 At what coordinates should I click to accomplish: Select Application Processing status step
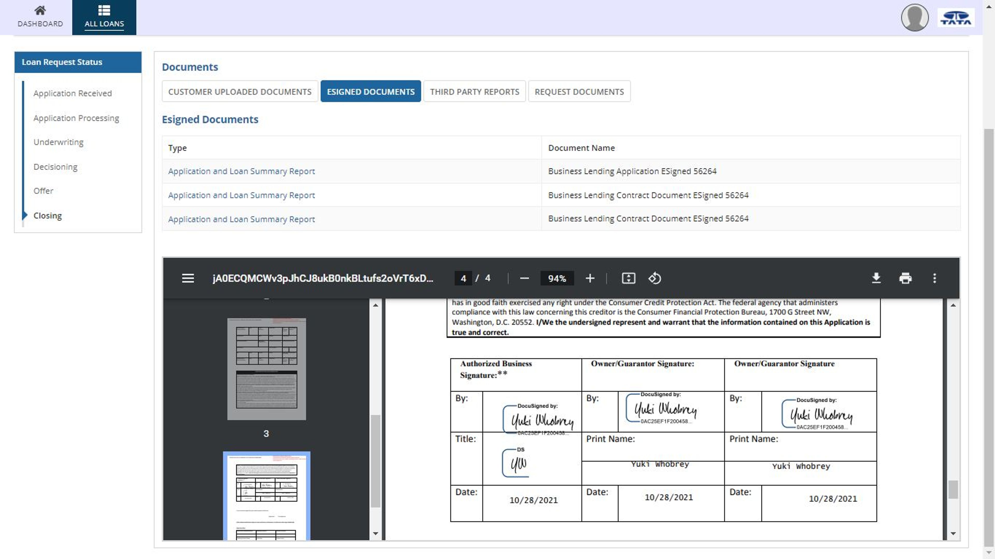[76, 118]
